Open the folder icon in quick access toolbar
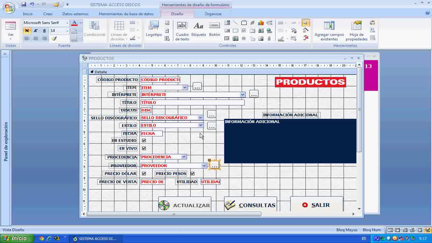Viewport: 432px width, 243px height. pyautogui.click(x=56, y=4)
